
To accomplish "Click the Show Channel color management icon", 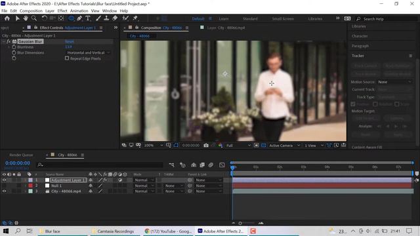I will pyautogui.click(x=220, y=146).
